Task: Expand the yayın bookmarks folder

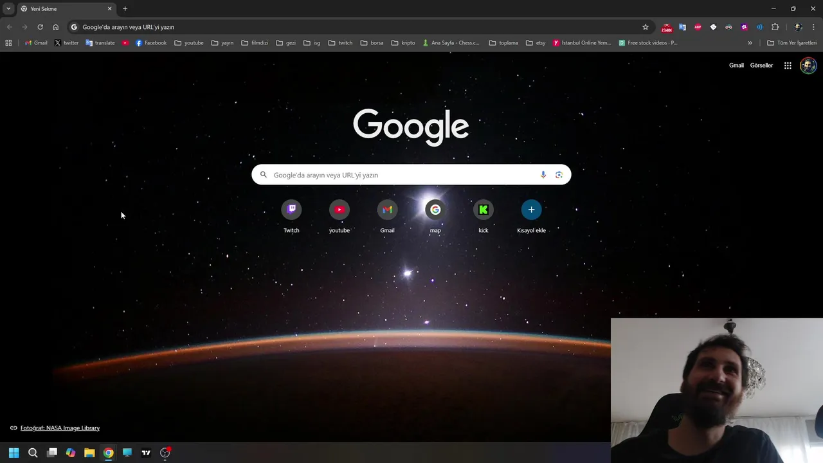Action: tap(222, 43)
